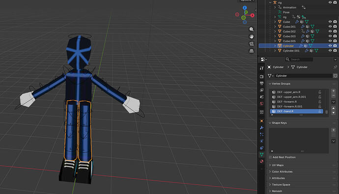Toggle lock on DEF-upper_arm.R vertex group
Image resolution: width=339 pixels, height=194 pixels.
pyautogui.click(x=320, y=92)
